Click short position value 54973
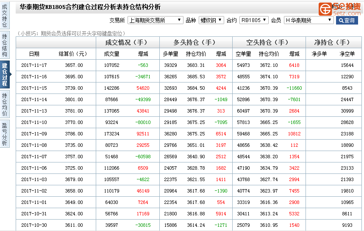 click(243, 65)
